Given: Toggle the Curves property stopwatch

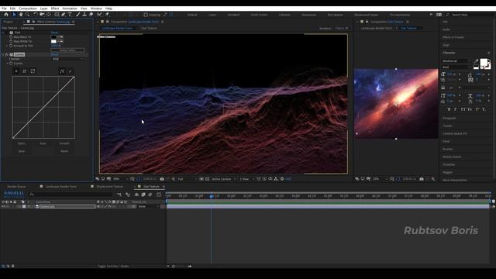Looking at the screenshot, I should [x=11, y=64].
